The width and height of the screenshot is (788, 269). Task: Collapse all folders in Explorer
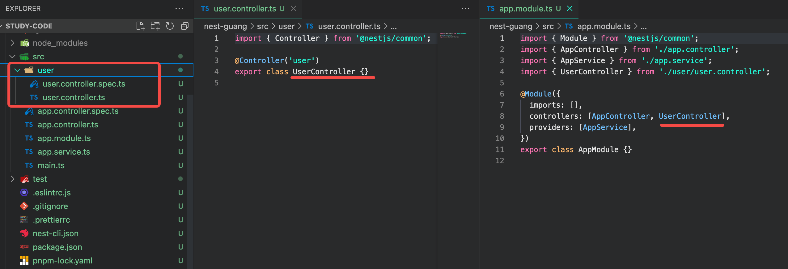[x=185, y=26]
